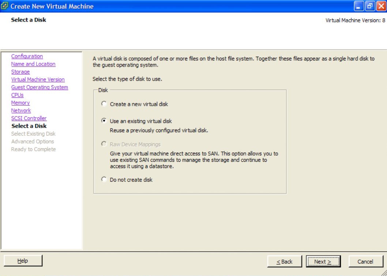
Task: Go back with the Back button
Action: click(x=284, y=261)
